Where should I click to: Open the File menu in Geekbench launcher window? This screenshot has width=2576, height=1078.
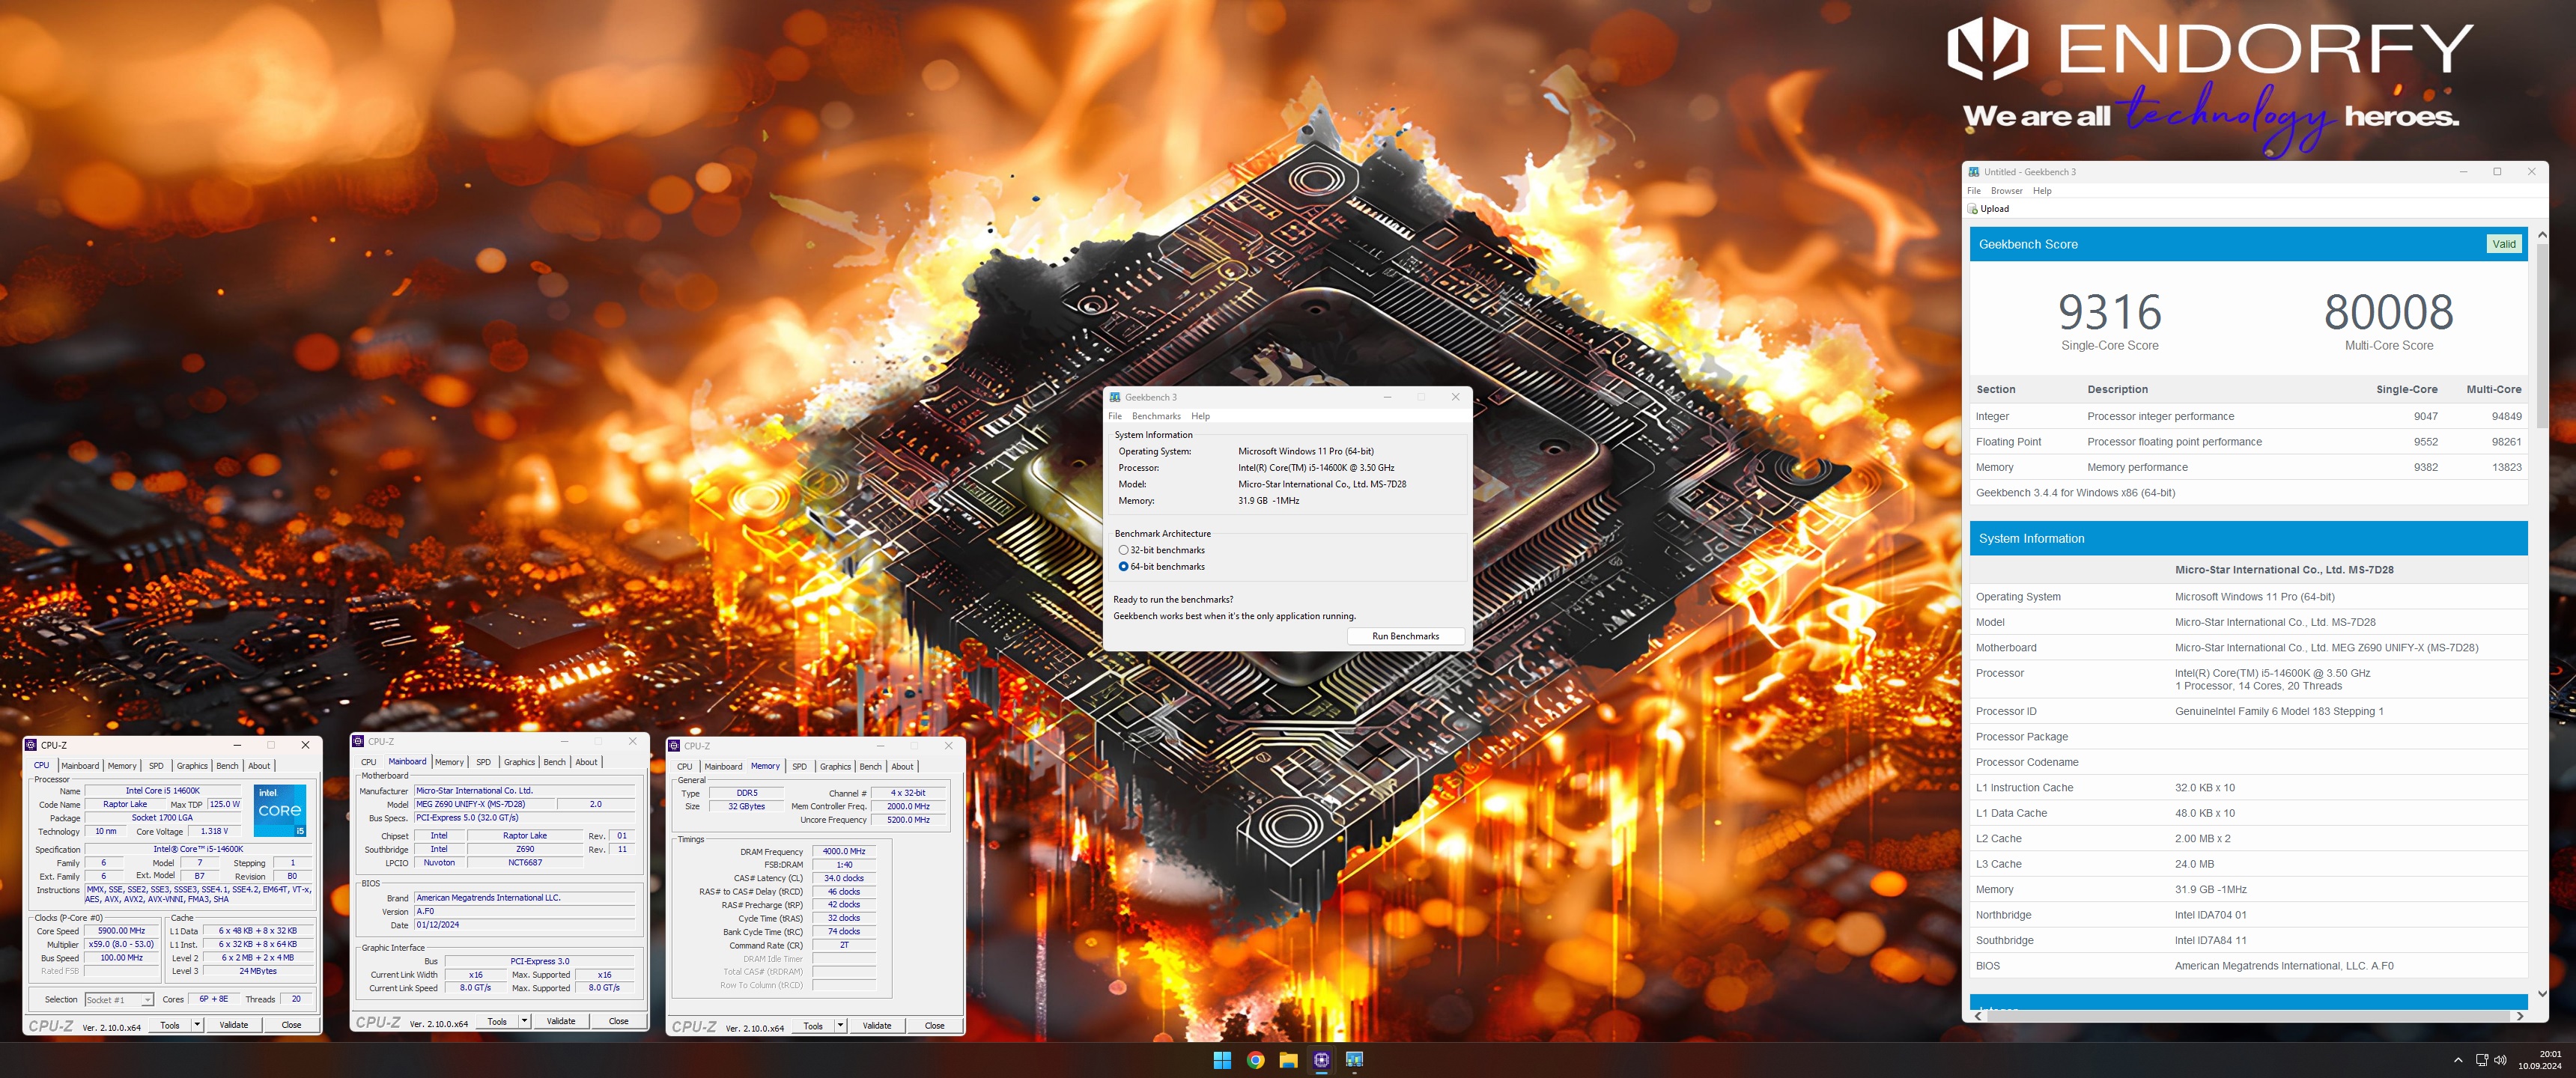[x=1115, y=416]
